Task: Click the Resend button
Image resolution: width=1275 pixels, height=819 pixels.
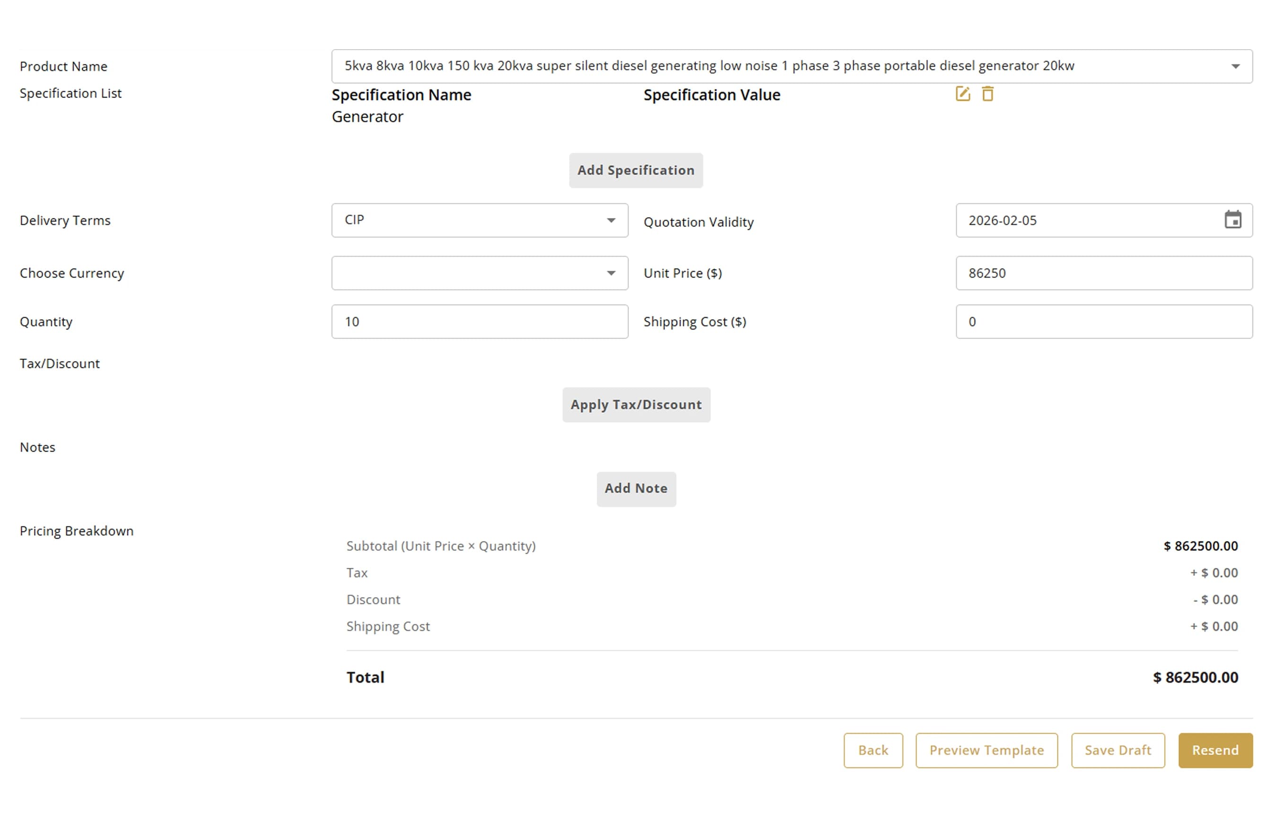Action: point(1215,750)
